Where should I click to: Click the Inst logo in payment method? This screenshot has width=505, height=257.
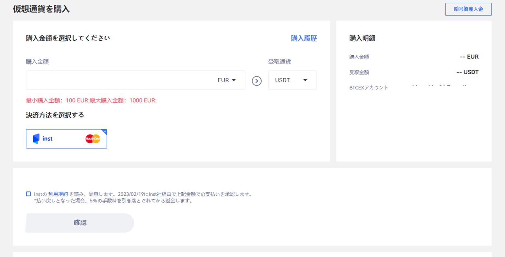tap(43, 139)
